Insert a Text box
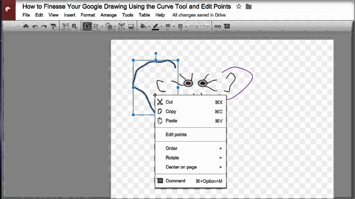Screen dimensions: 355x199 (121, 27)
